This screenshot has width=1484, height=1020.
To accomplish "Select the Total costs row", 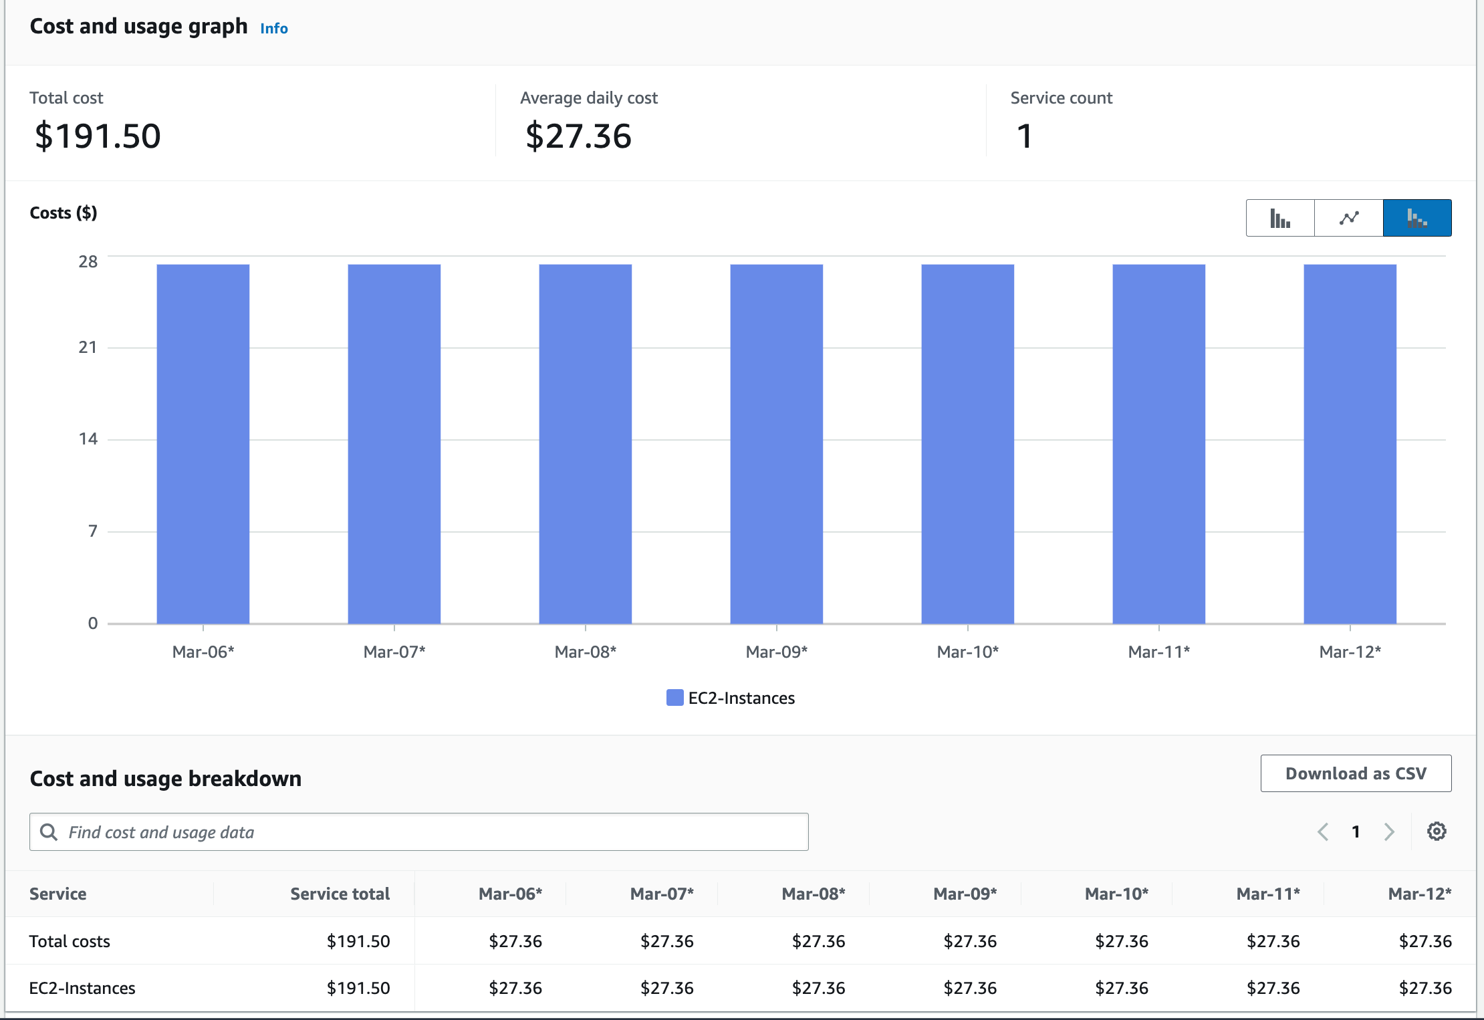I will coord(70,941).
